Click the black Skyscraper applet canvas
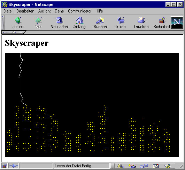Image resolution: width=185 pixels, height=170 pixels. click(92, 105)
